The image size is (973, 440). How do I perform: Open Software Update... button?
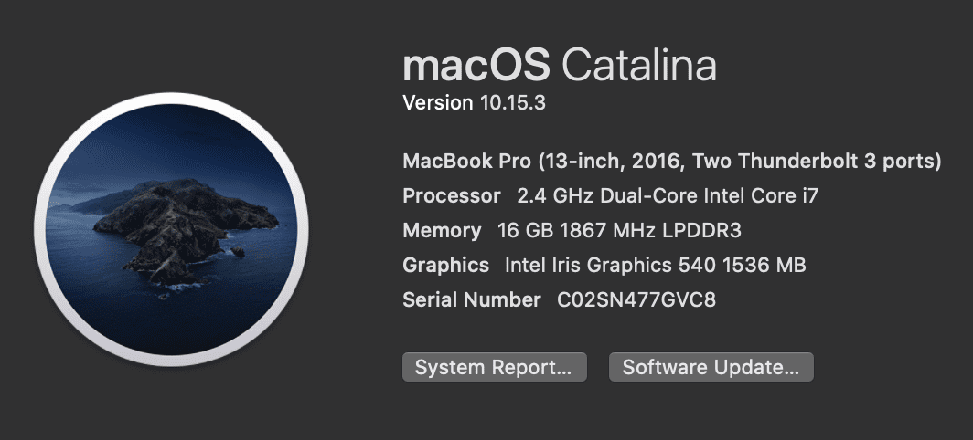click(x=711, y=367)
